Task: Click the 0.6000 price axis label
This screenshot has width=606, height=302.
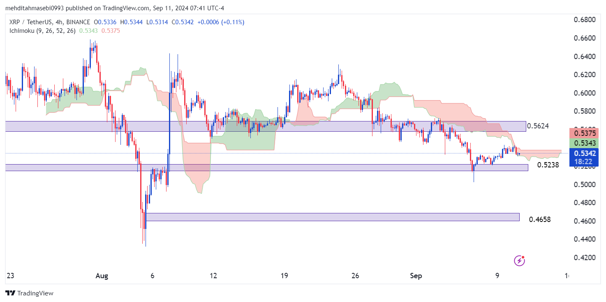Action: (585, 93)
